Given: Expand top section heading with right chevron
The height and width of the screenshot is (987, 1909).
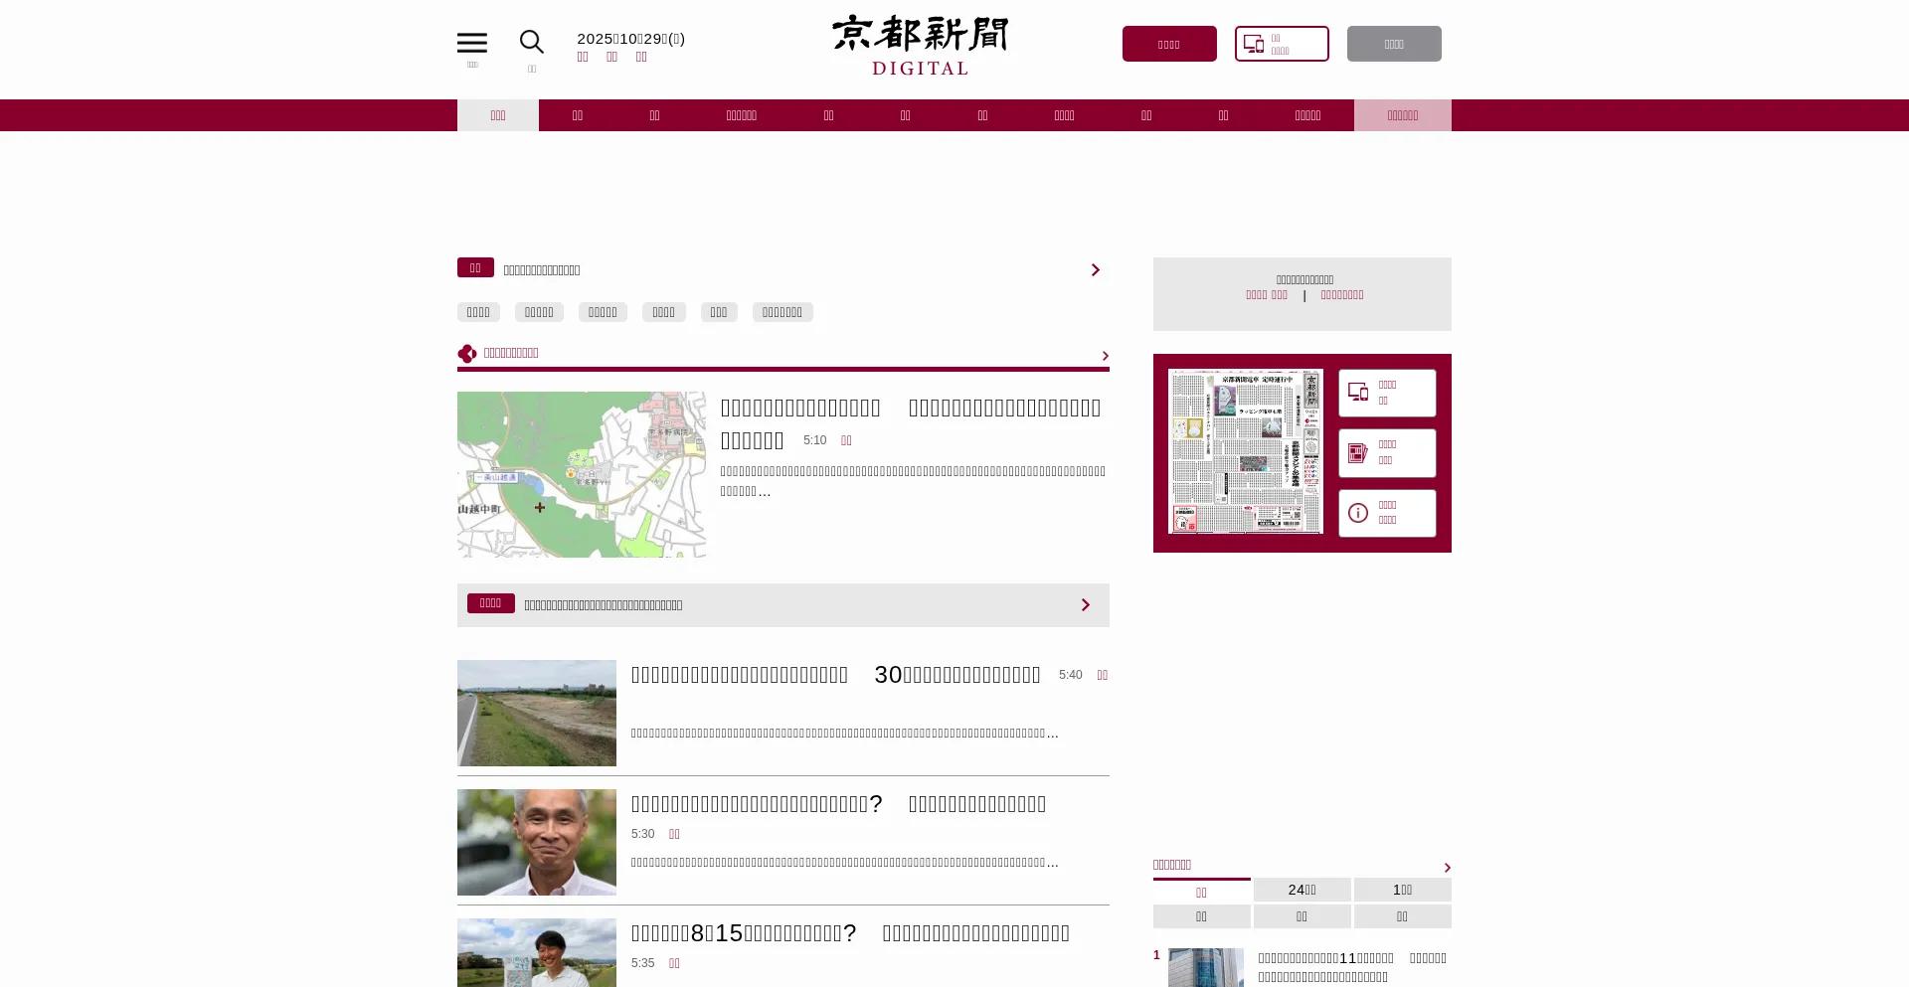Looking at the screenshot, I should (1105, 356).
